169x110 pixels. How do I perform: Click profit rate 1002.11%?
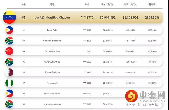click(152, 73)
